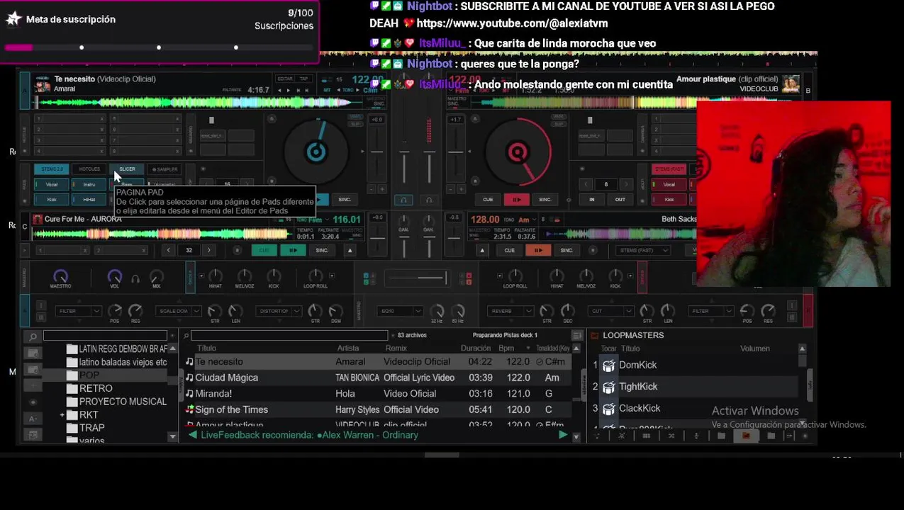Screen dimensions: 904x510
Task: Open the SCALE DOWN effect dropdown
Action: click(179, 311)
